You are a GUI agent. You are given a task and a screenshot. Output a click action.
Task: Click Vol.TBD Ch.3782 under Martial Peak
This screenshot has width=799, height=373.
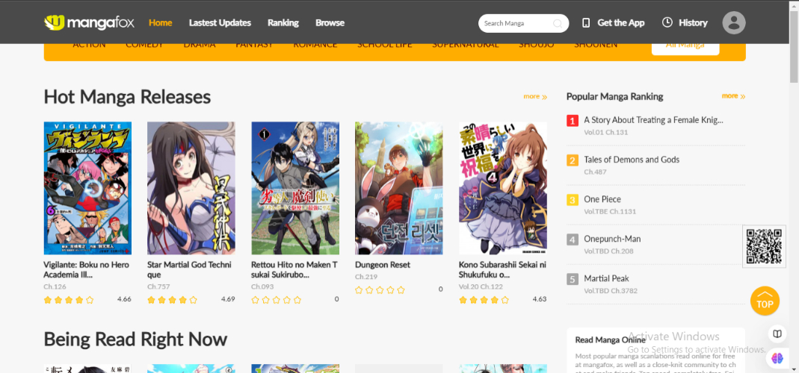[611, 291]
